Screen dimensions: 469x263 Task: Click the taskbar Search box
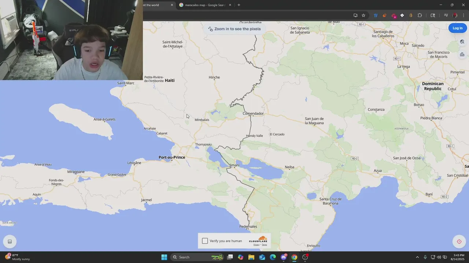(x=197, y=257)
